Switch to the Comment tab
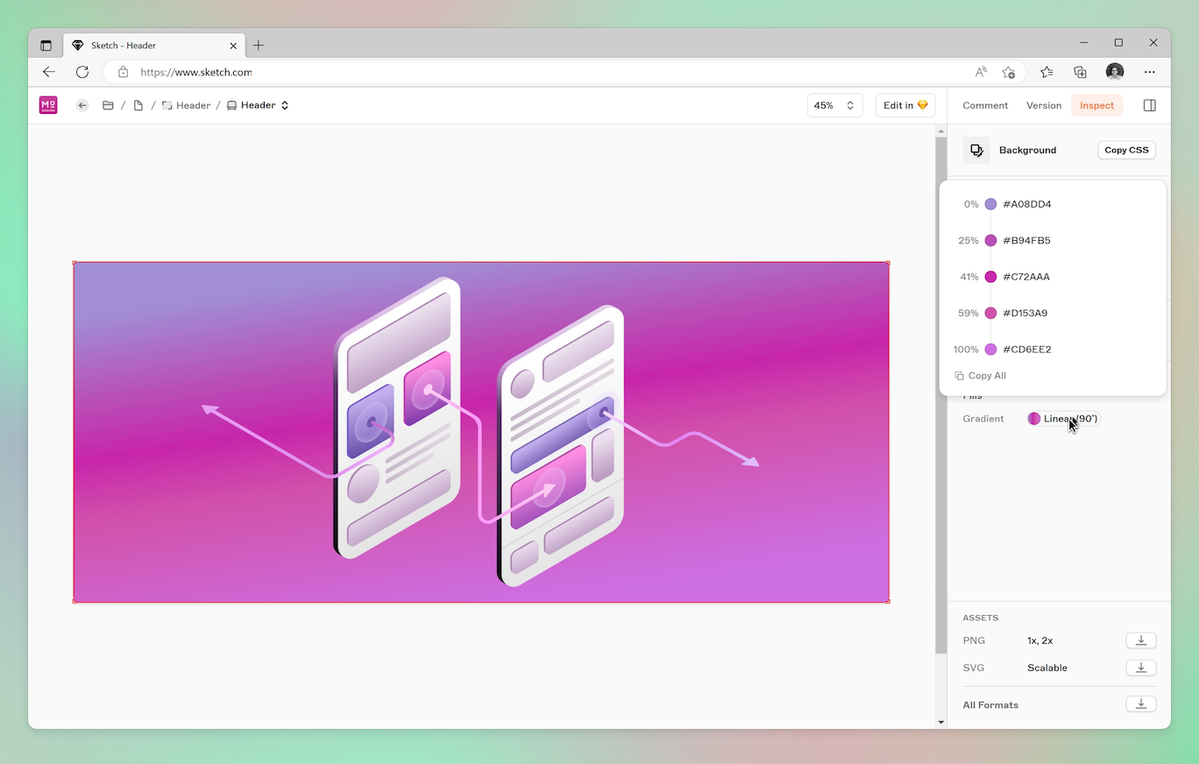 [985, 105]
